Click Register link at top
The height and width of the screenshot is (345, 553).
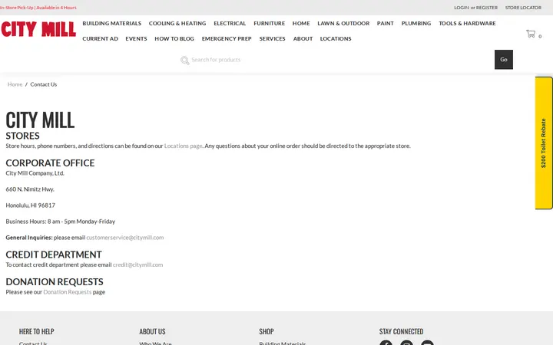pos(487,8)
